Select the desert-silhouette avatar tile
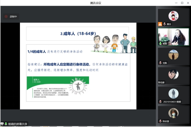 tap(173, 56)
